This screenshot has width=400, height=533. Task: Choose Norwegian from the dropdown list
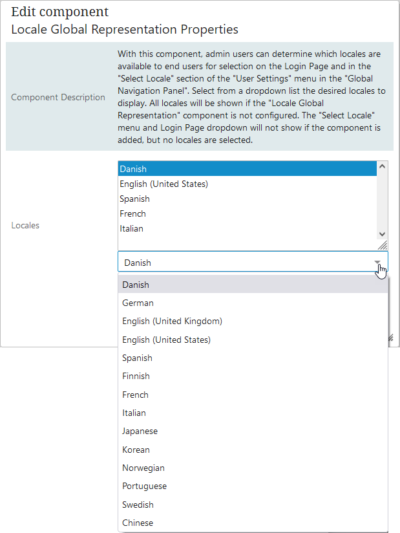click(253, 468)
